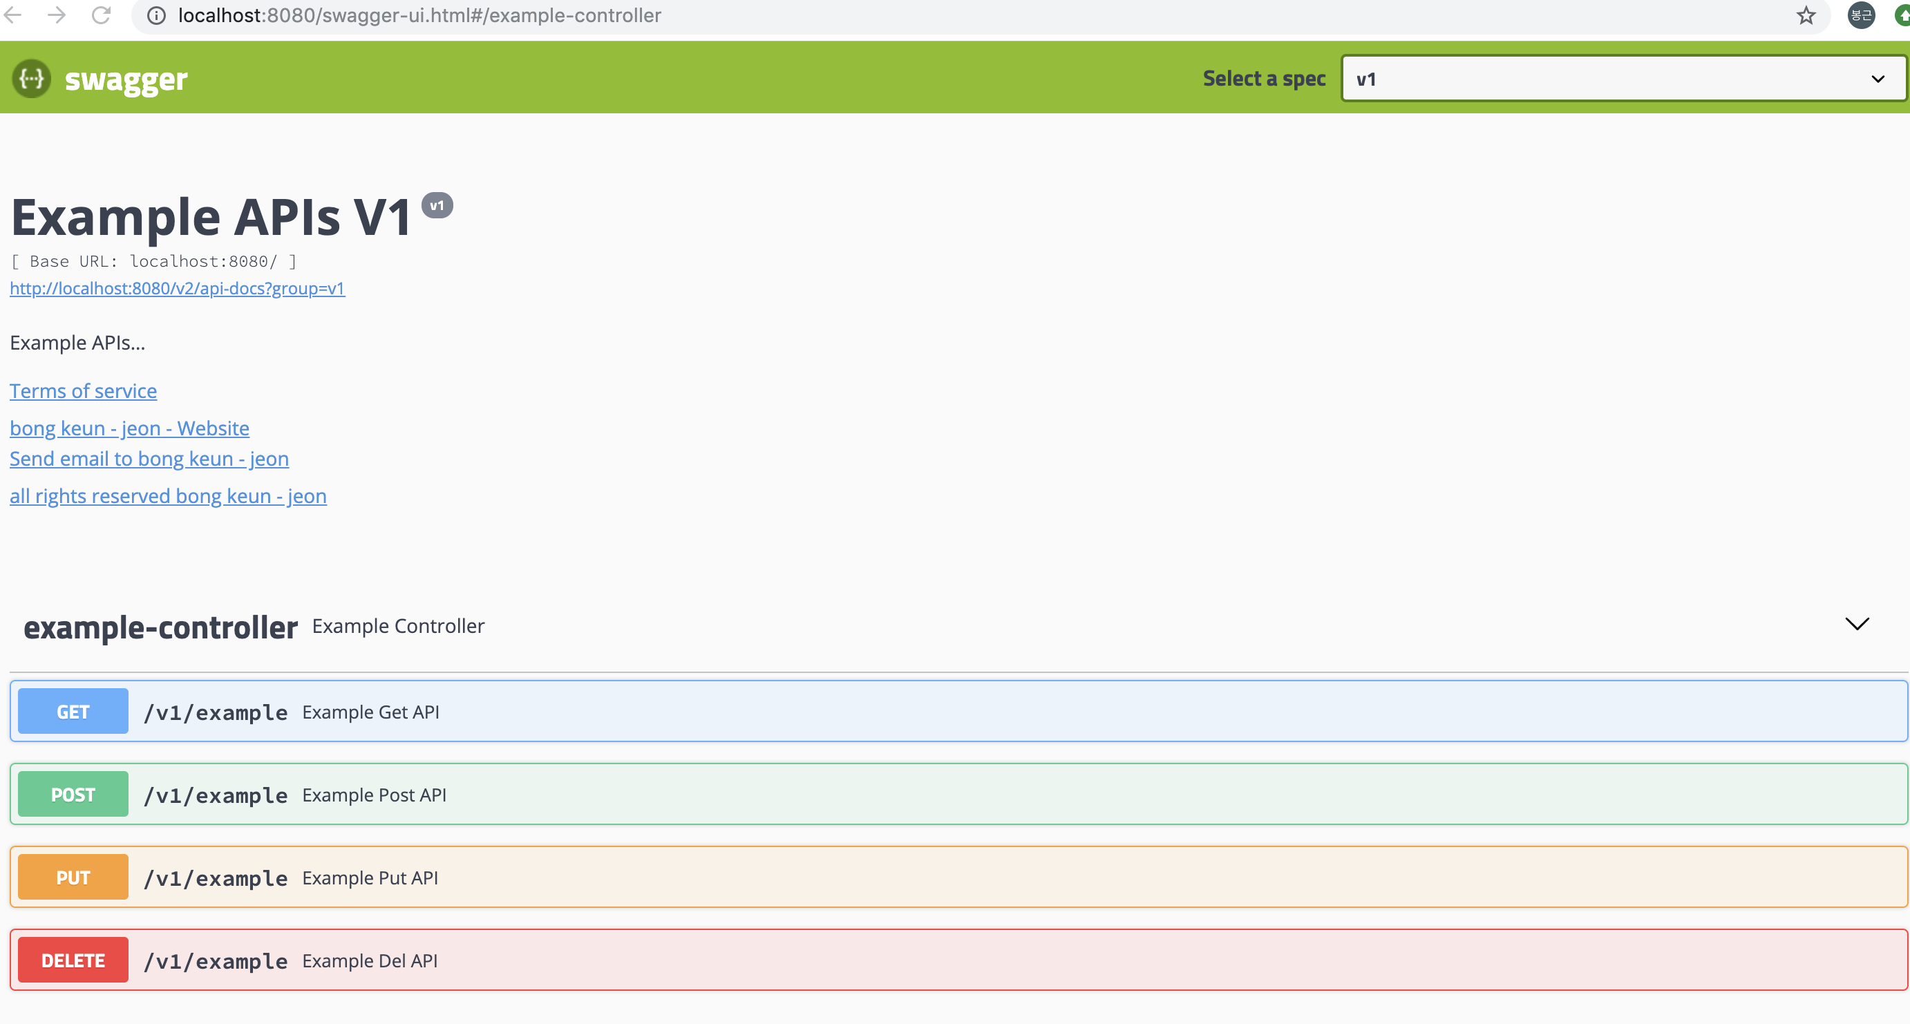The height and width of the screenshot is (1024, 1910).
Task: Click the green extension icon at top right
Action: point(1902,15)
